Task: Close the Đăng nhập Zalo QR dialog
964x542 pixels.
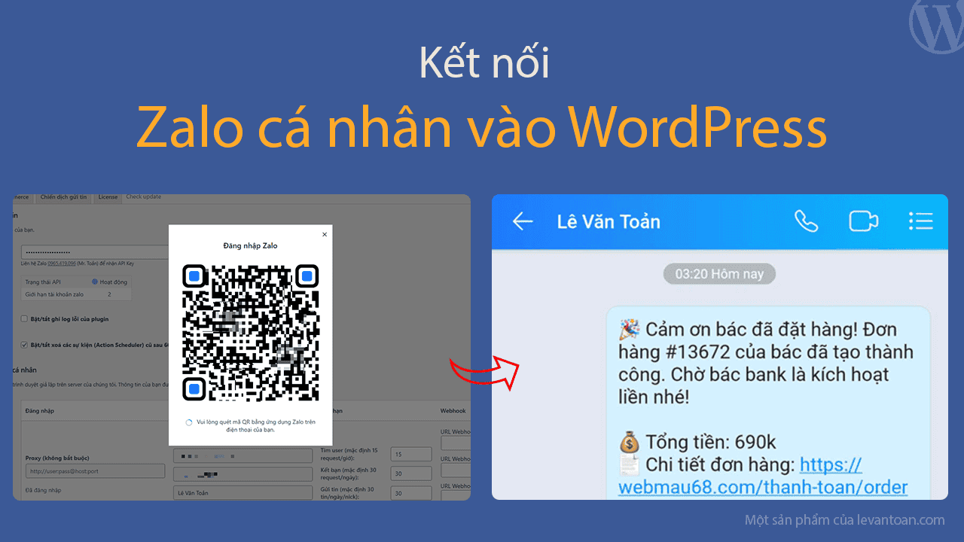Action: coord(325,234)
